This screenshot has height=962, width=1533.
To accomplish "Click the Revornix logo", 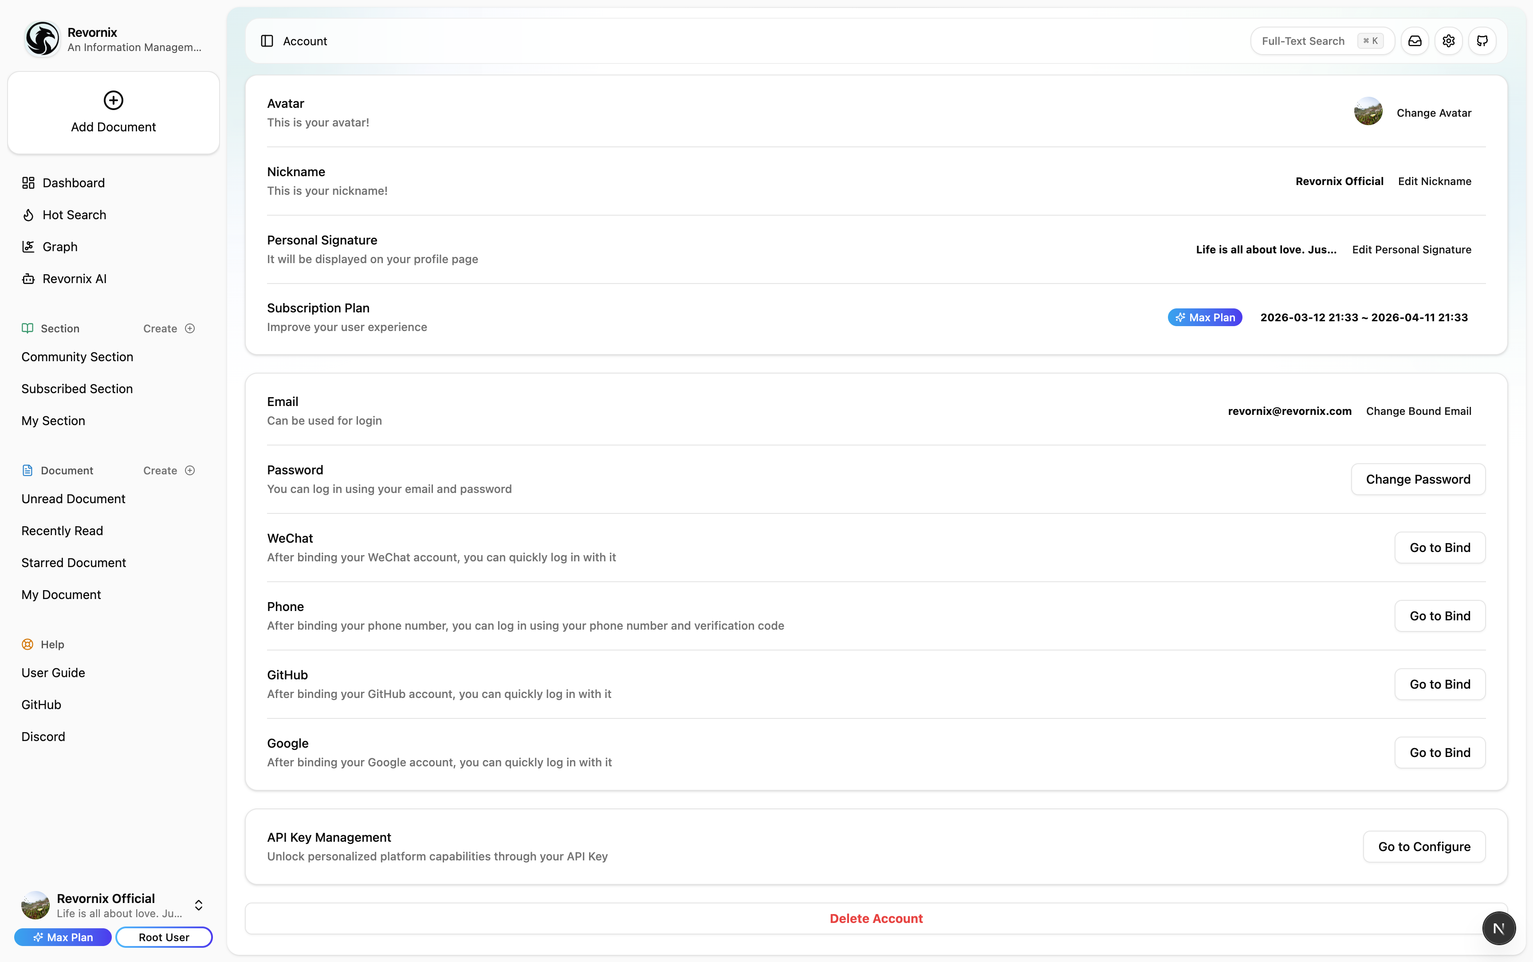I will [x=42, y=39].
